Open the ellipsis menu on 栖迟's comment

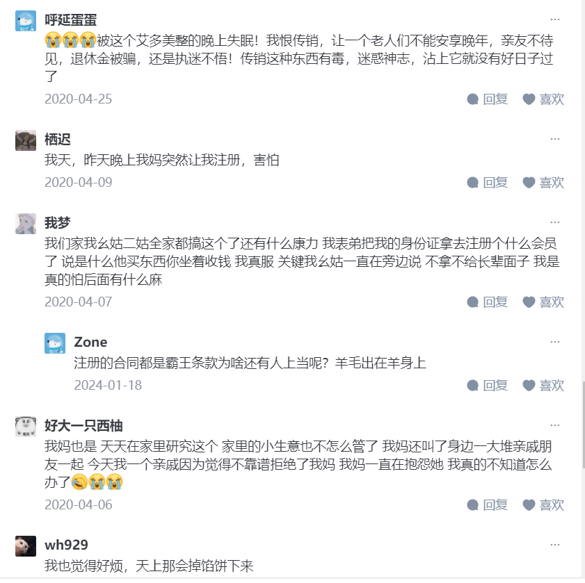[554, 138]
